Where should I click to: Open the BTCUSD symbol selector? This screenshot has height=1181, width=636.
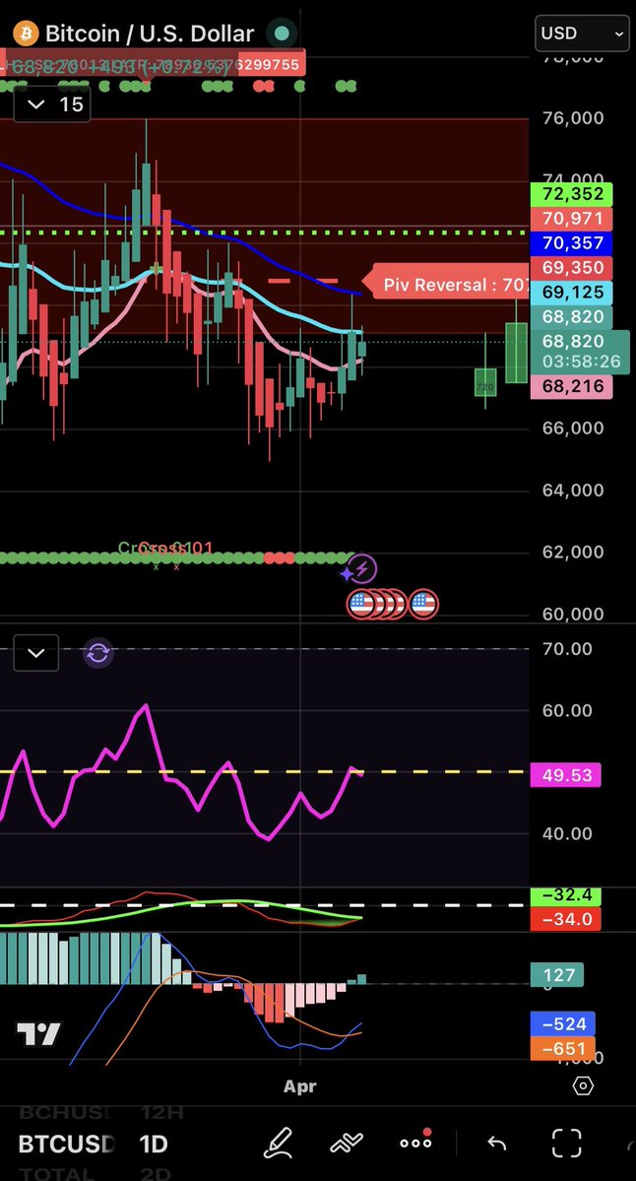pos(66,1145)
